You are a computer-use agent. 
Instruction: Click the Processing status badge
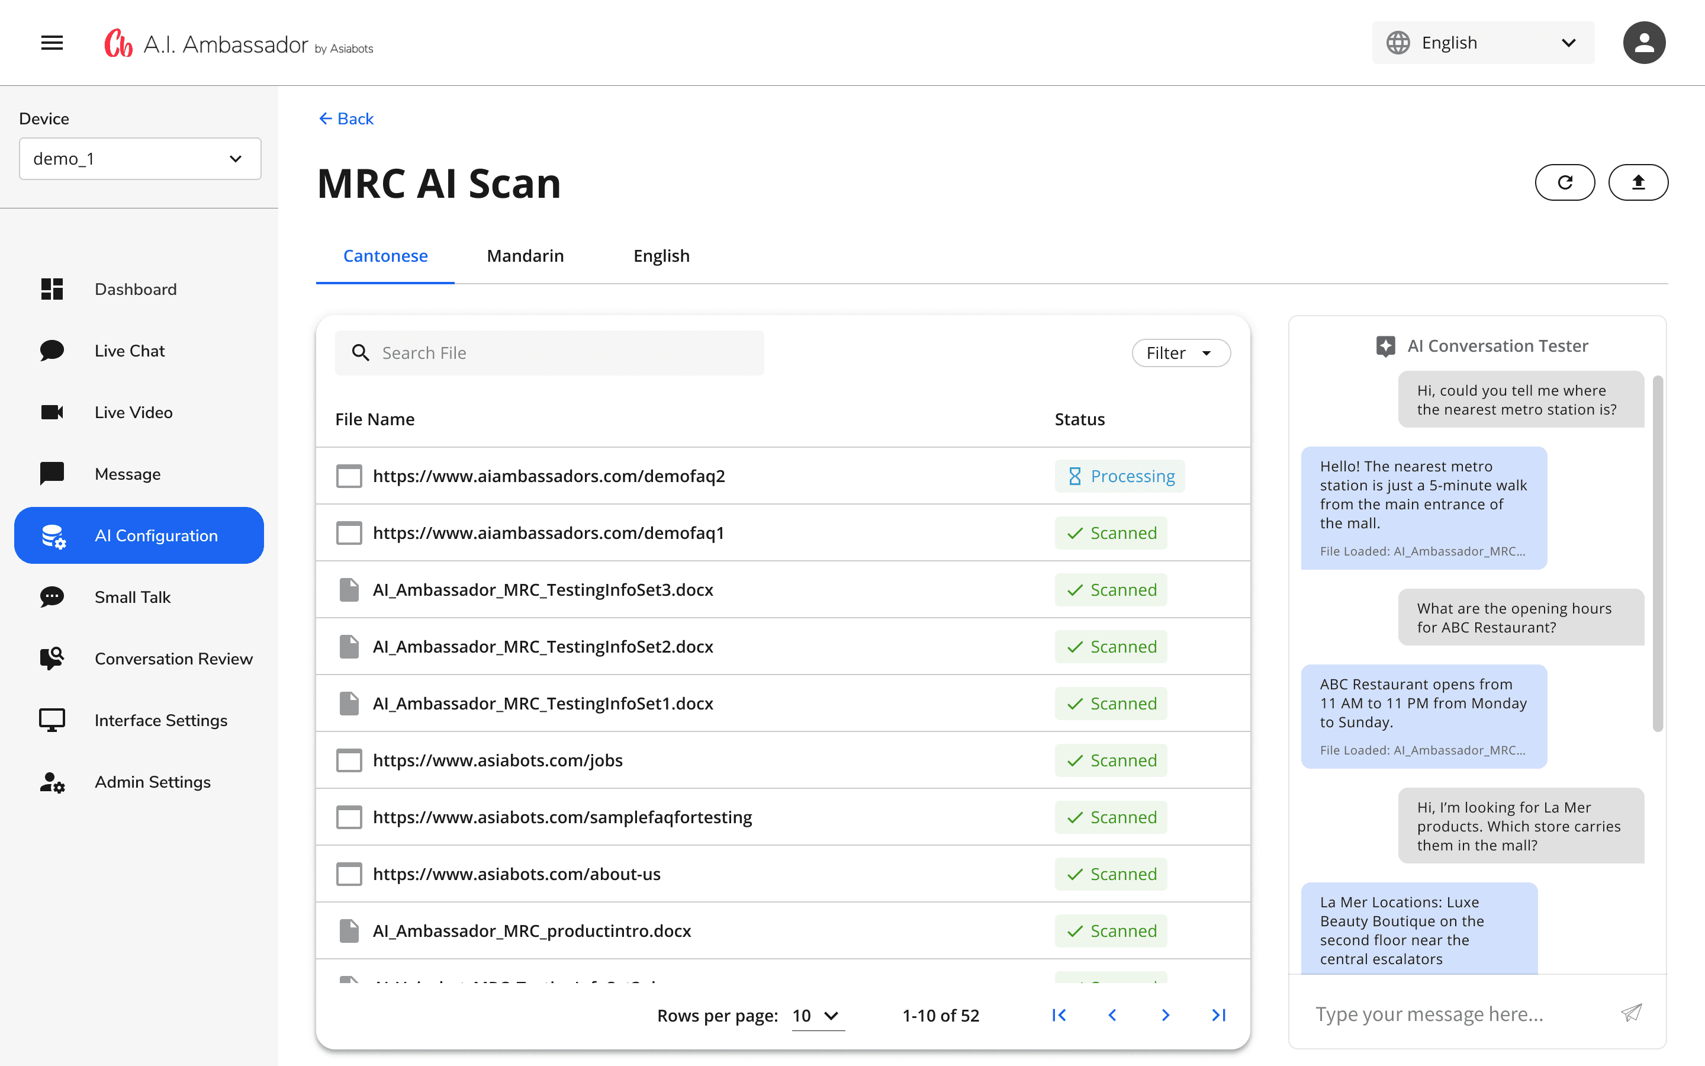[x=1119, y=476]
